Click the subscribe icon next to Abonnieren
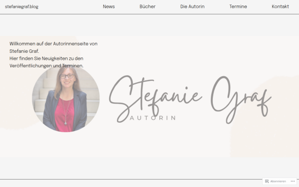 [267, 182]
